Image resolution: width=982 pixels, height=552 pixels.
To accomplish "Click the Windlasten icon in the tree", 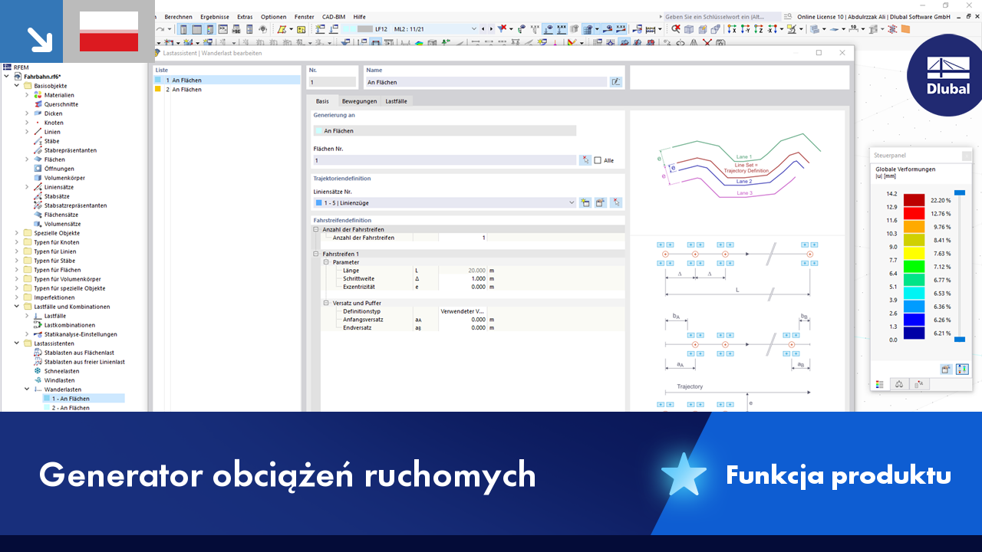I will click(x=38, y=380).
